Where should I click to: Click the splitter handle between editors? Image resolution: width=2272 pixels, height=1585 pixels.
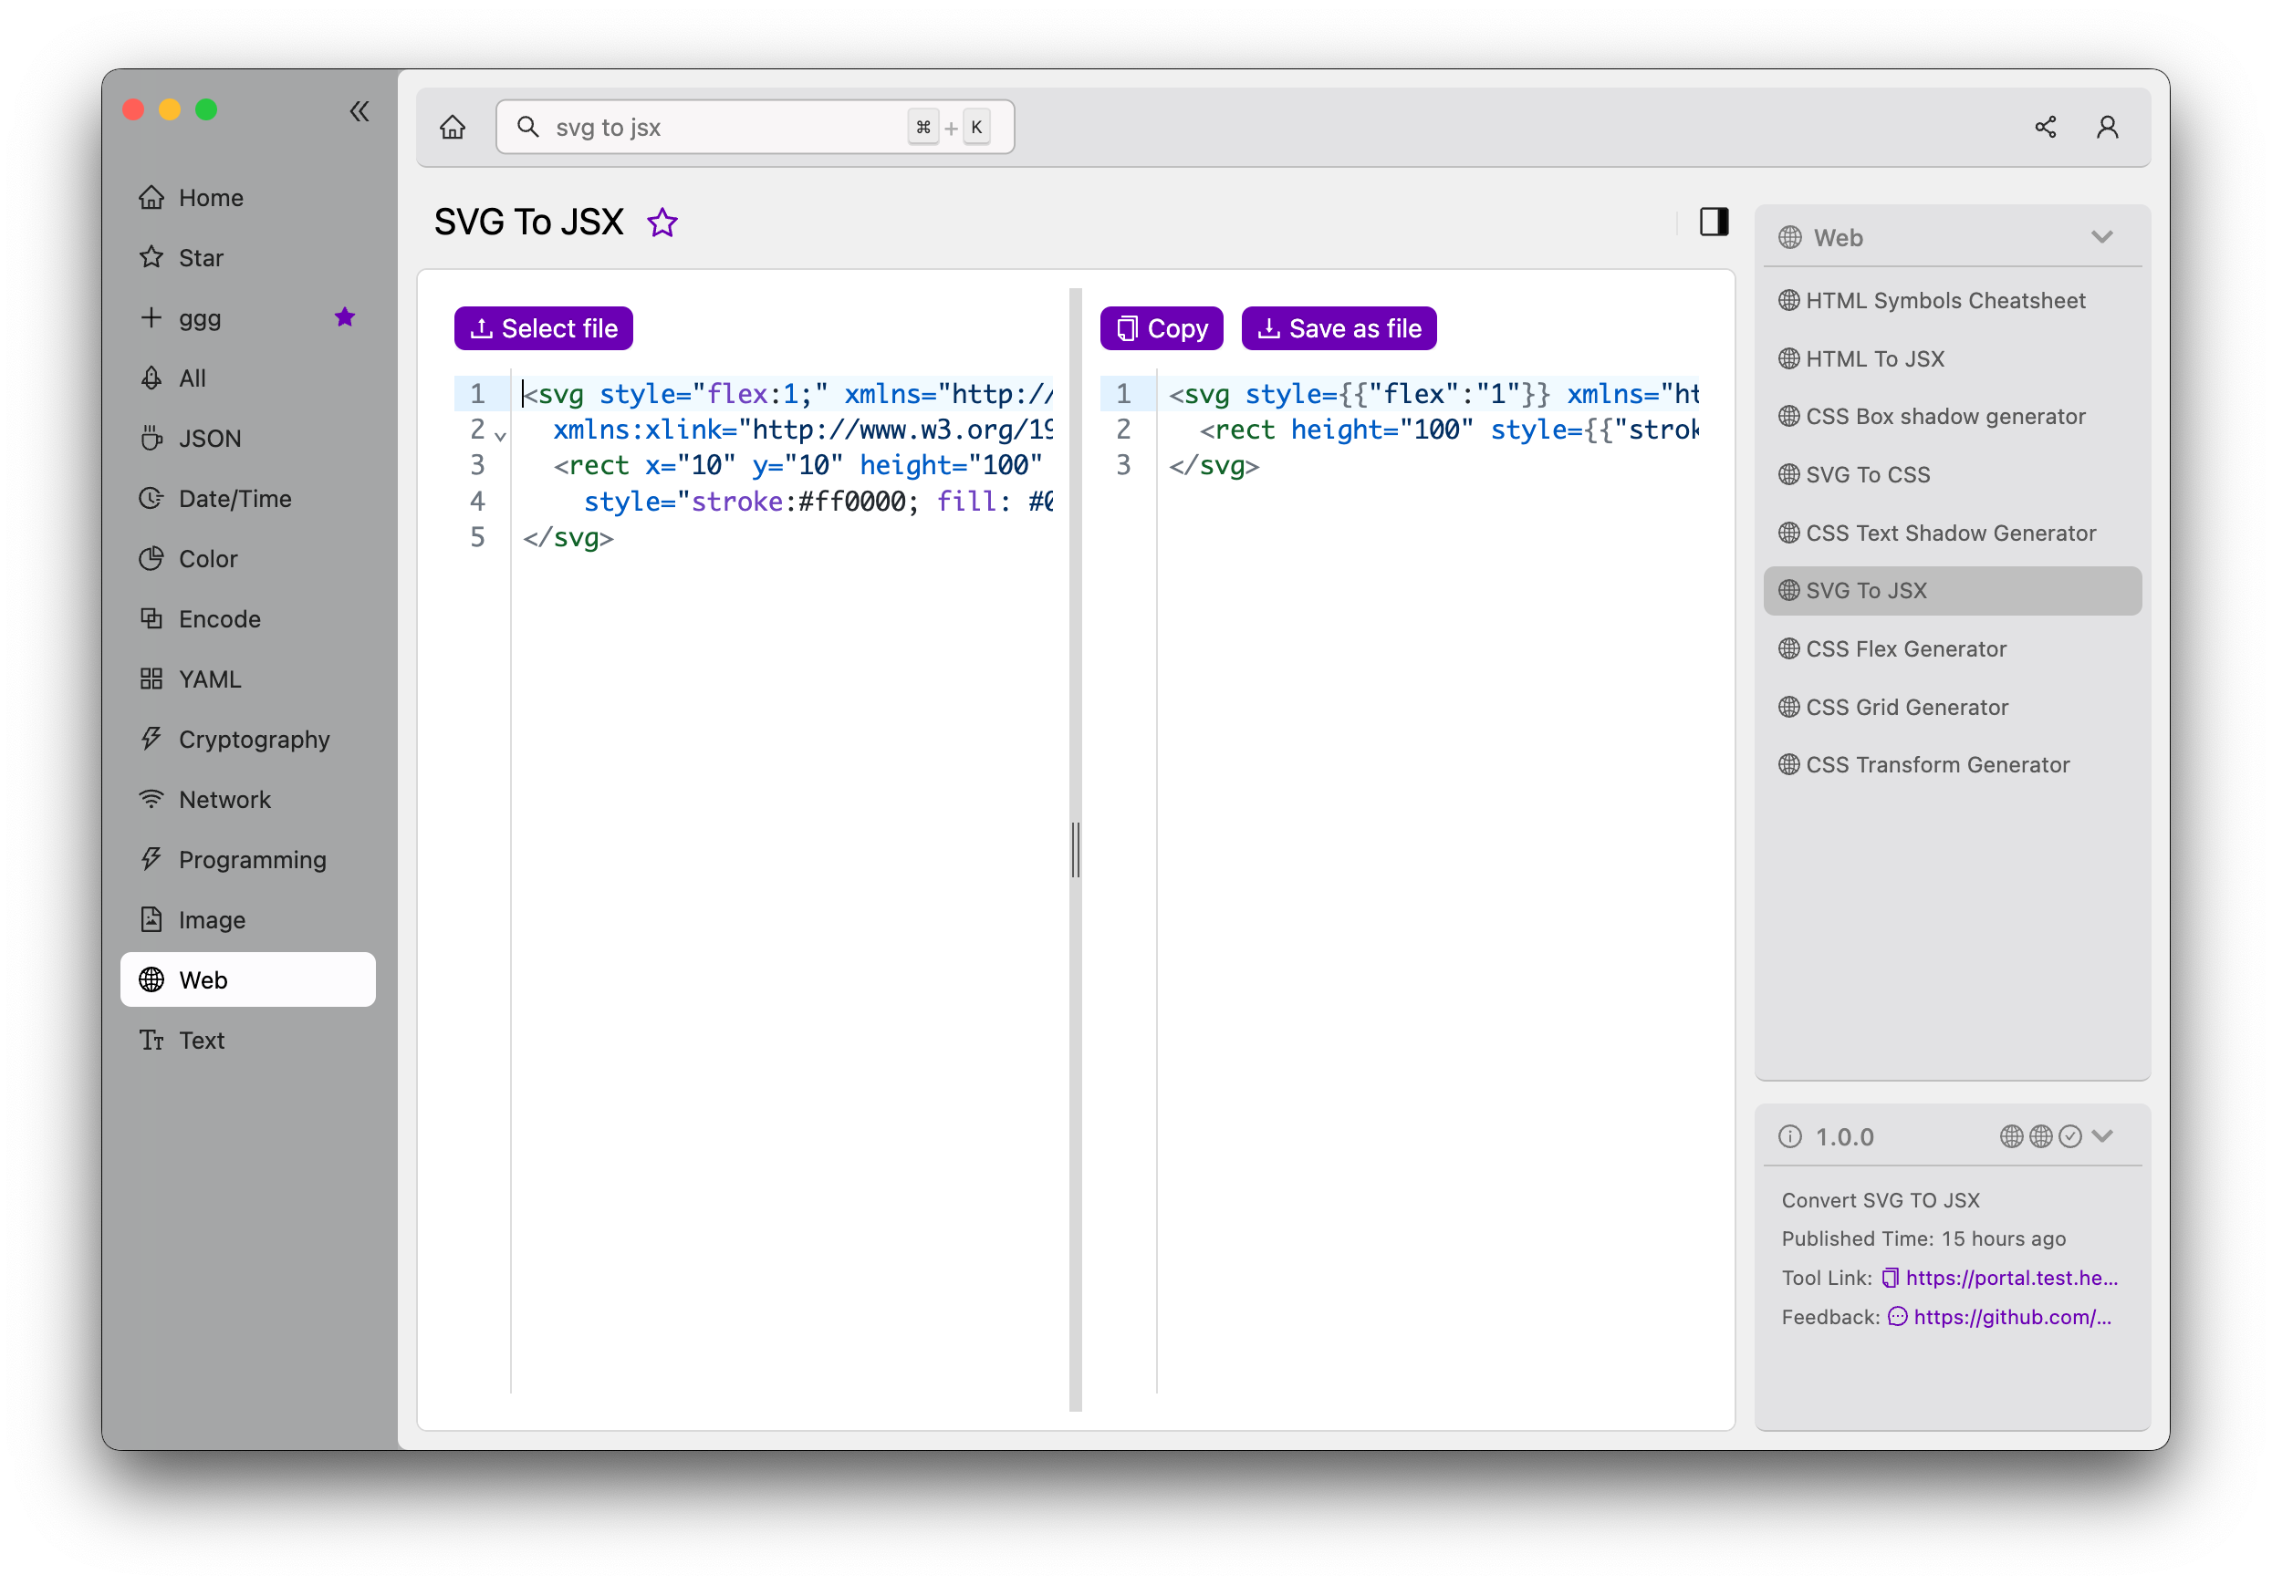coord(1076,850)
